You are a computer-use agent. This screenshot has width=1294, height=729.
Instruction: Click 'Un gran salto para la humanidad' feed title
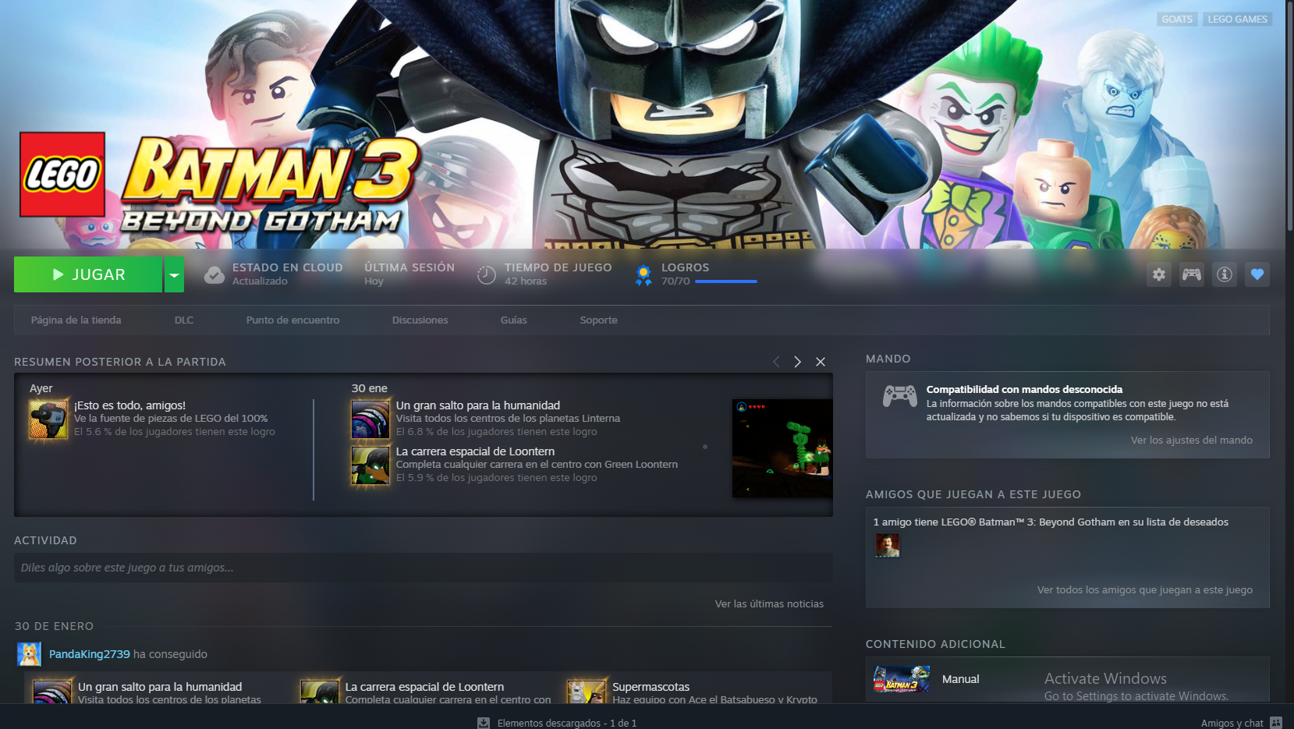tap(160, 687)
